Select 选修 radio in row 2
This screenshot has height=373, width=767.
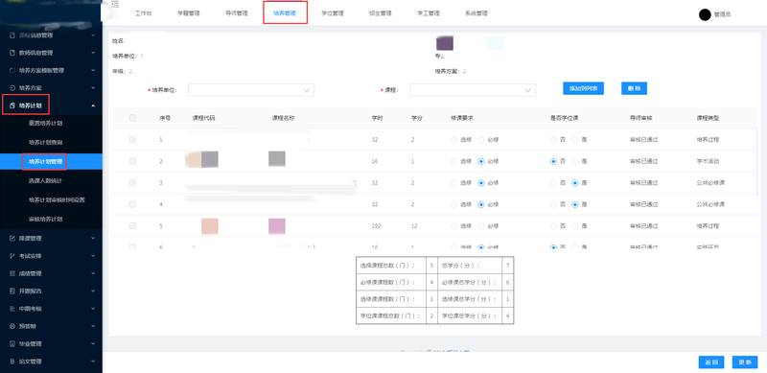[x=453, y=161]
